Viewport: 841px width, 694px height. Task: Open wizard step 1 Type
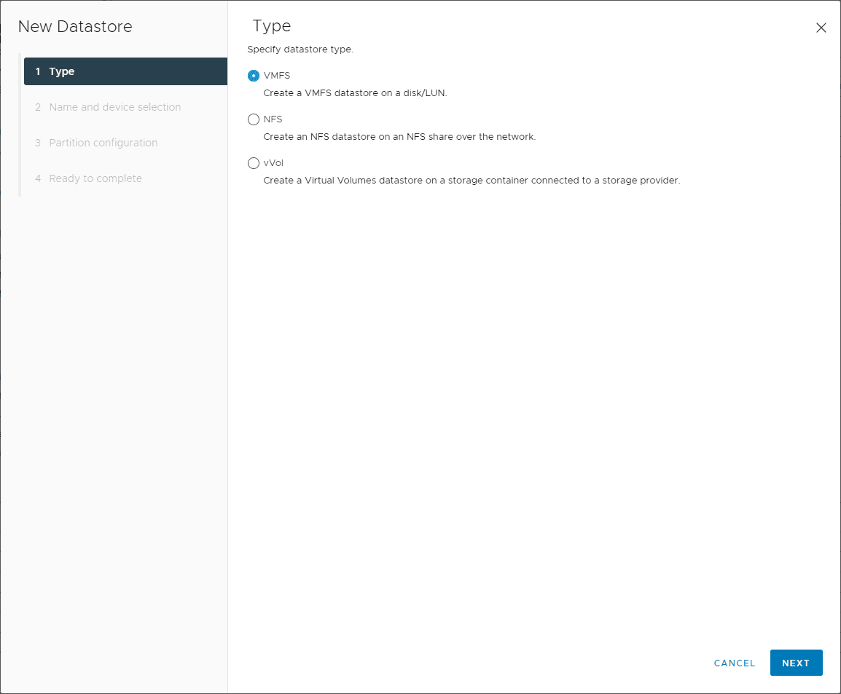(125, 71)
